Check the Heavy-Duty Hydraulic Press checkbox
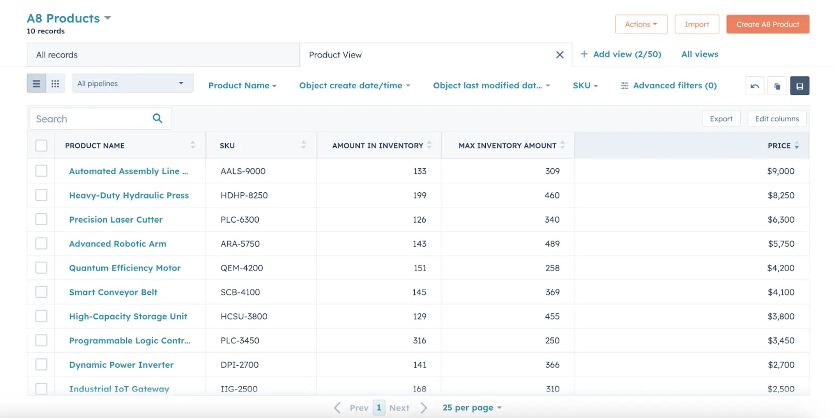Image resolution: width=835 pixels, height=418 pixels. pyautogui.click(x=41, y=195)
